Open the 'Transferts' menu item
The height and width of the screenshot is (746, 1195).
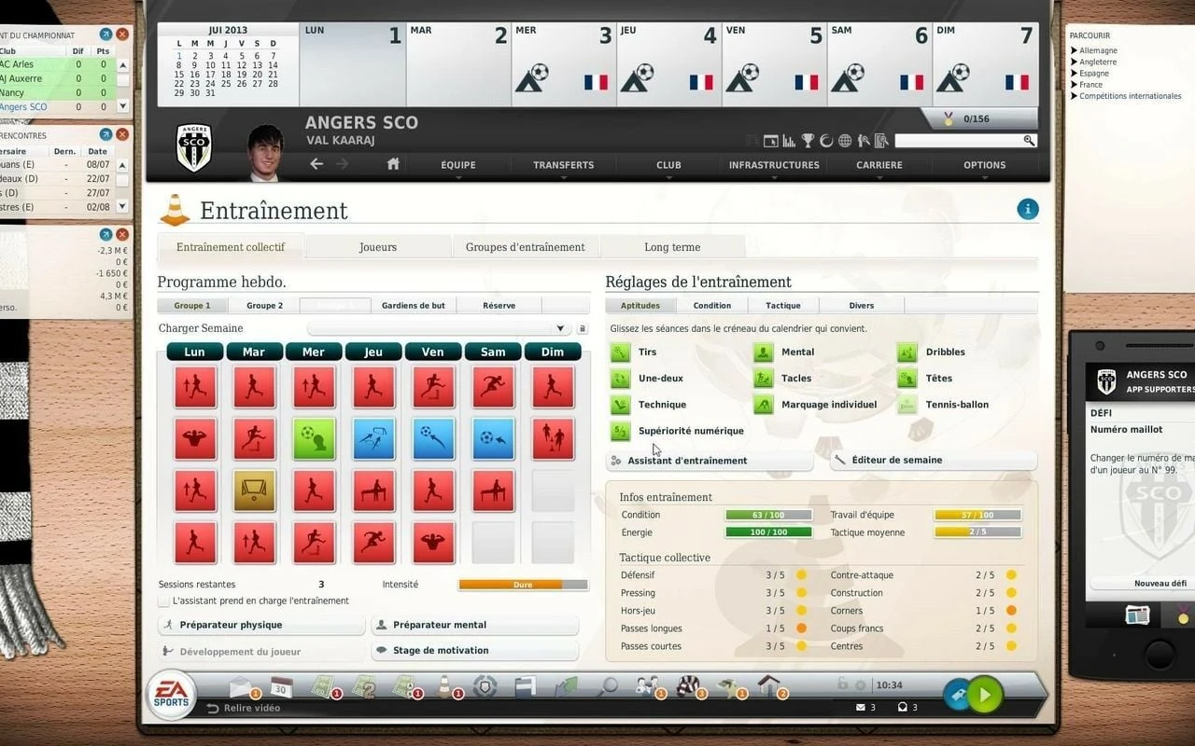563,165
